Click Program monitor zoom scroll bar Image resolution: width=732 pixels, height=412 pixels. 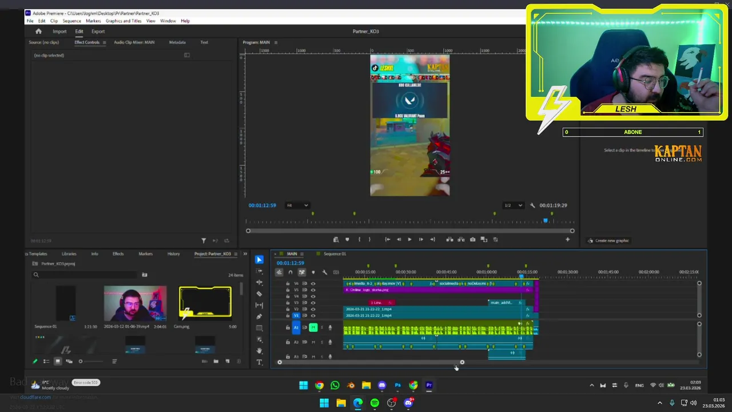point(410,231)
